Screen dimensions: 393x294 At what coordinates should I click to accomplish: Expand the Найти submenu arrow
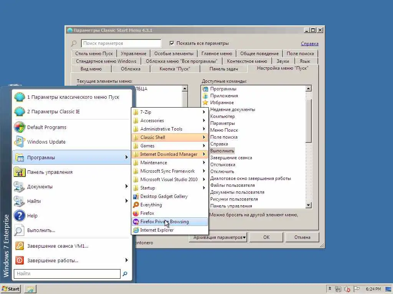(126, 201)
